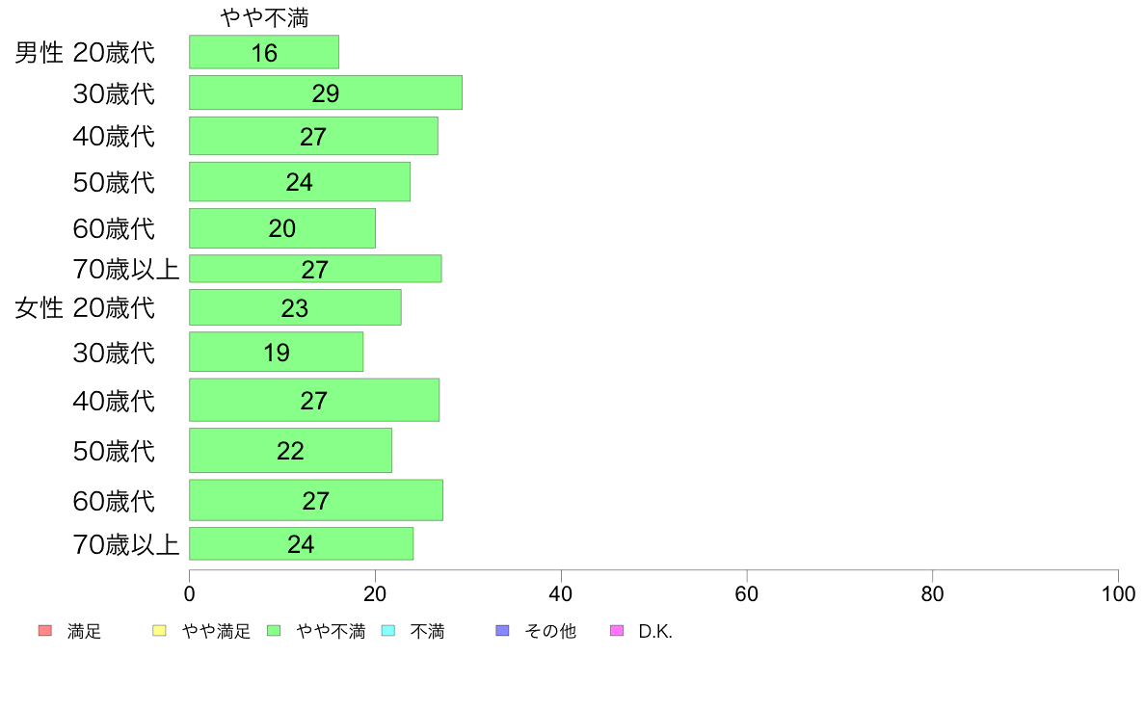Click the cyan 不満 legend swatch
This screenshot has width=1145, height=709.
(388, 631)
